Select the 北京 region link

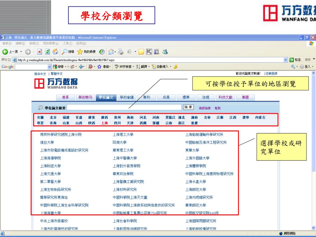53,118
